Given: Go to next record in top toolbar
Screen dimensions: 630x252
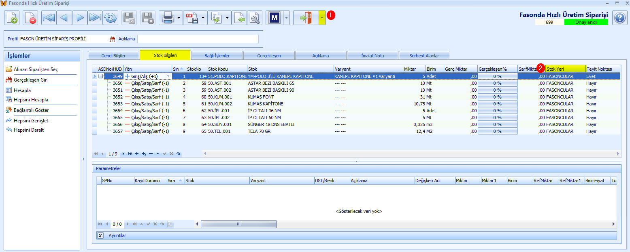Looking at the screenshot, I should (80, 18).
